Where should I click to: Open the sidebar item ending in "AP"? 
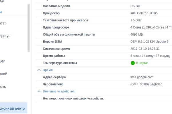[x=2, y=1]
